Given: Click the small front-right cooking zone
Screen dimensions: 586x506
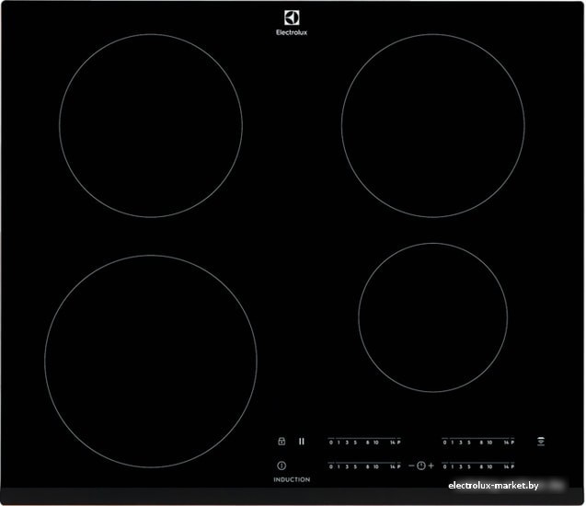Looking at the screenshot, I should [x=433, y=317].
